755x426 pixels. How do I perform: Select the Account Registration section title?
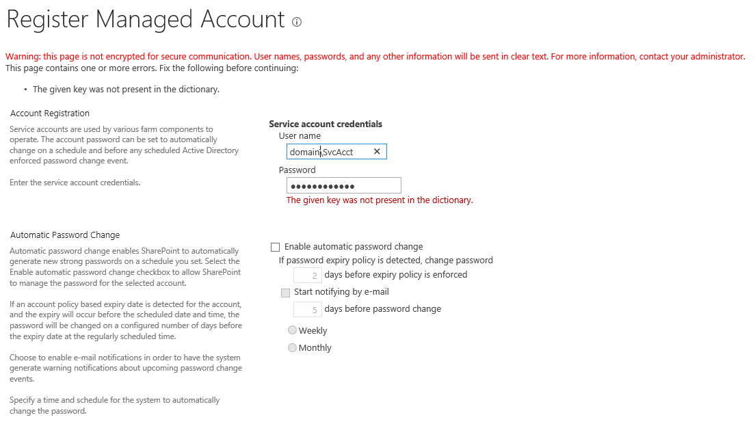[50, 113]
